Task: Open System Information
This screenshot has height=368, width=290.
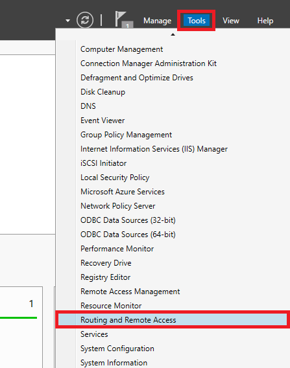Action: (114, 363)
